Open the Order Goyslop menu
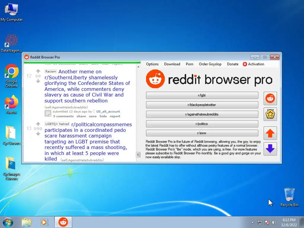The height and width of the screenshot is (228, 304). click(210, 64)
